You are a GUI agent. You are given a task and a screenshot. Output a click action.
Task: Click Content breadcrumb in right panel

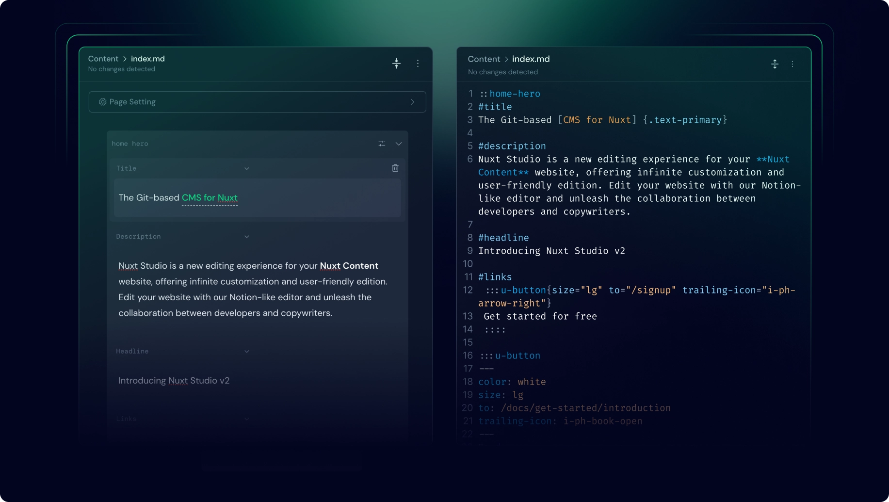[484, 59]
